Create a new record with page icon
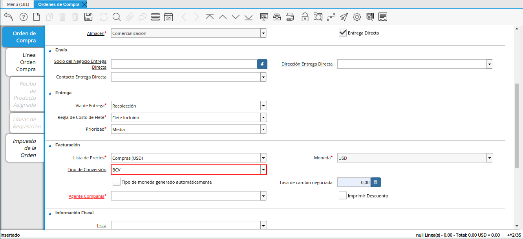The image size is (523, 239). click(37, 17)
